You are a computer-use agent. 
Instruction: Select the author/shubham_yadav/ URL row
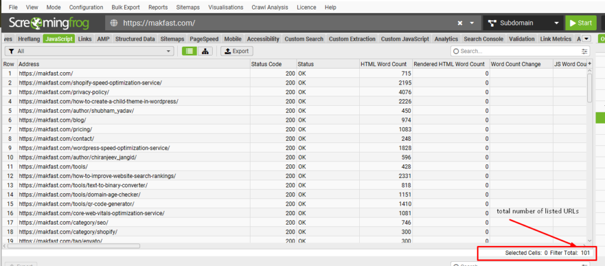pyautogui.click(x=294, y=111)
